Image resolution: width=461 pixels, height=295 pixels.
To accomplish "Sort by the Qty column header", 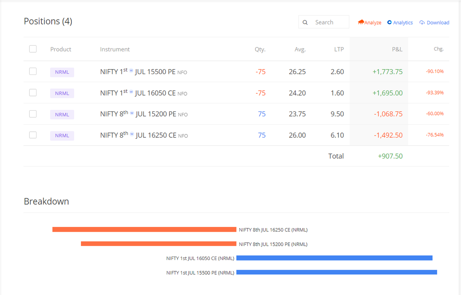I will coord(260,49).
